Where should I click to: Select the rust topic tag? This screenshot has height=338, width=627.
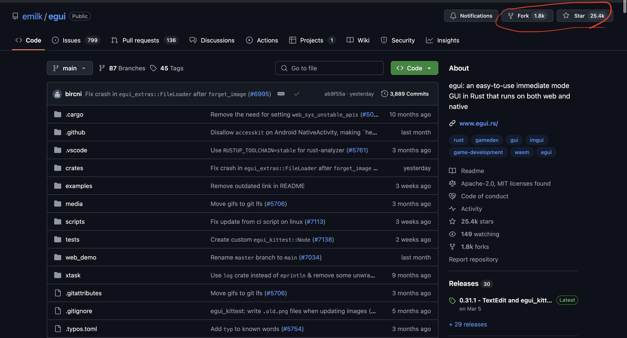[459, 140]
